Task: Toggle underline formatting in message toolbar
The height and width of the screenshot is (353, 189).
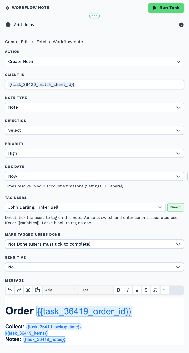Action: click(137, 290)
